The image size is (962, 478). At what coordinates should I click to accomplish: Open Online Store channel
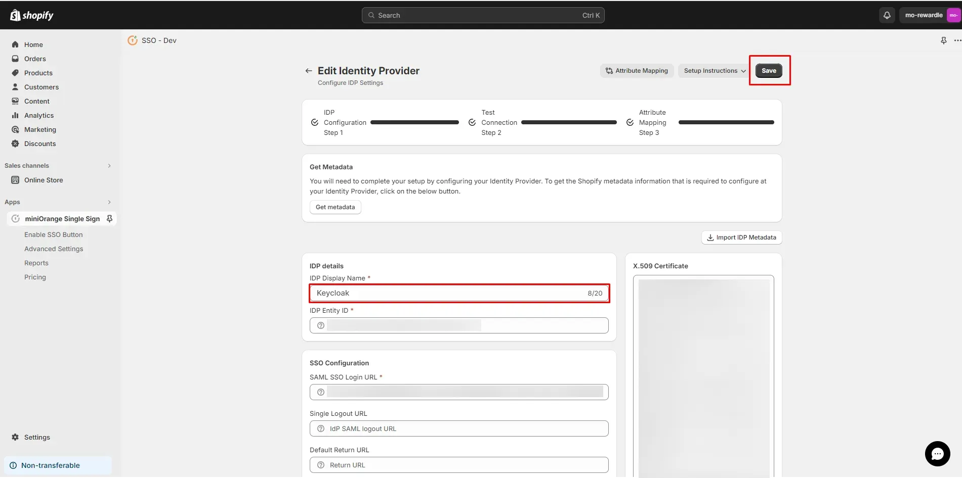(44, 180)
